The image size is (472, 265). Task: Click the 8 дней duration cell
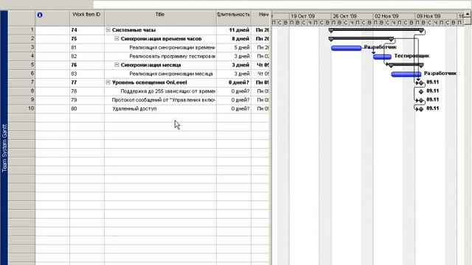(234, 39)
